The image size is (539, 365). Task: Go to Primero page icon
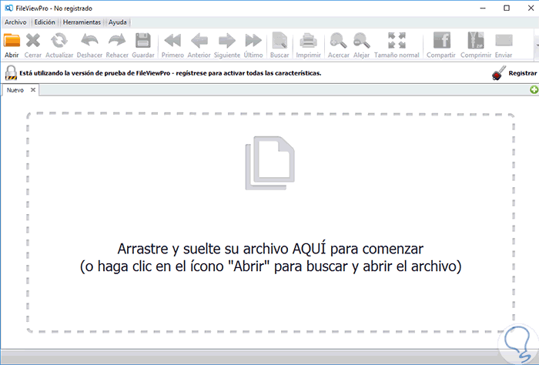click(x=172, y=41)
